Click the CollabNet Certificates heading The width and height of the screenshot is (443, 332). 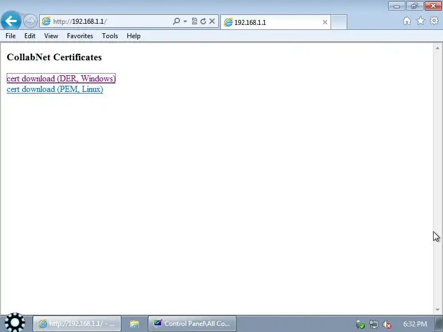(x=54, y=57)
